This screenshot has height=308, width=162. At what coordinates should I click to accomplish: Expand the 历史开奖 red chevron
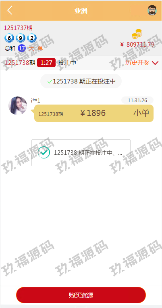point(155,63)
